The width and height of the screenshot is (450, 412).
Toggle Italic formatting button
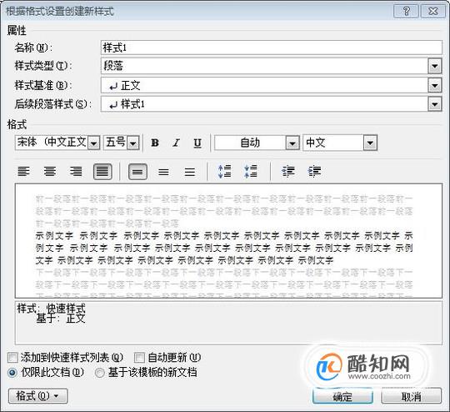(176, 143)
